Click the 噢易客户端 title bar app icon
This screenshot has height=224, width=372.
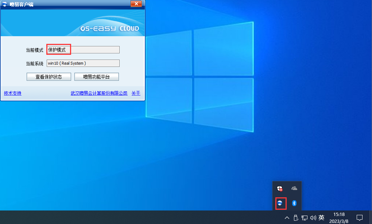click(5, 4)
